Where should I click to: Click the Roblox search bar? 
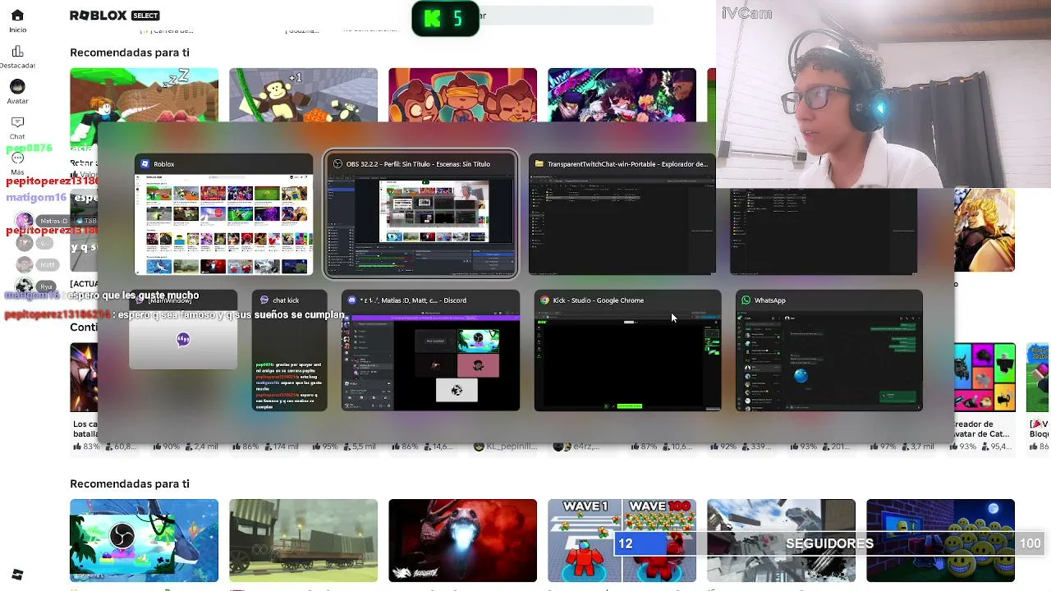pyautogui.click(x=567, y=16)
